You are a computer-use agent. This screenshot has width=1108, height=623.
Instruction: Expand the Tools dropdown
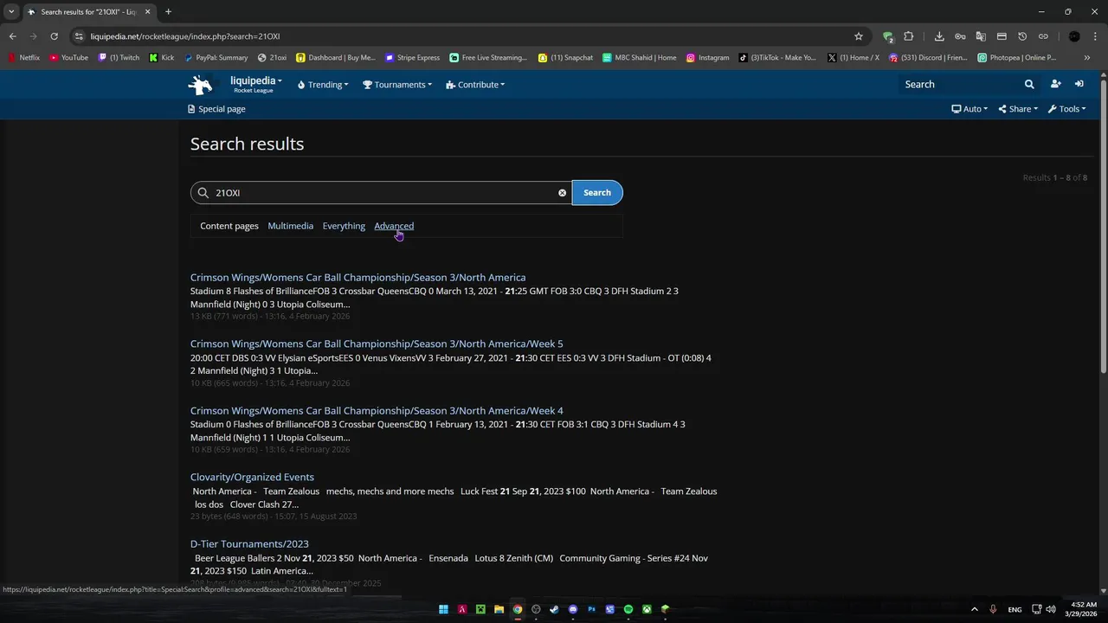tap(1067, 109)
